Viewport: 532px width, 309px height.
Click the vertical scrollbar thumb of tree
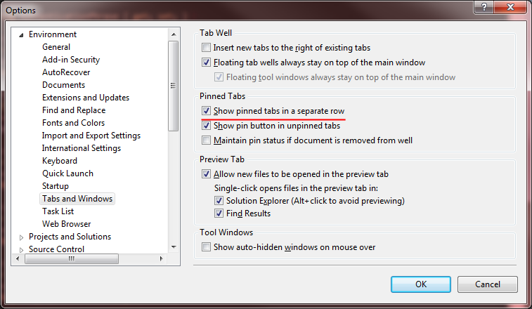click(174, 86)
